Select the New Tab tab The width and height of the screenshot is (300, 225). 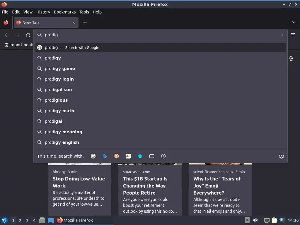click(x=46, y=23)
